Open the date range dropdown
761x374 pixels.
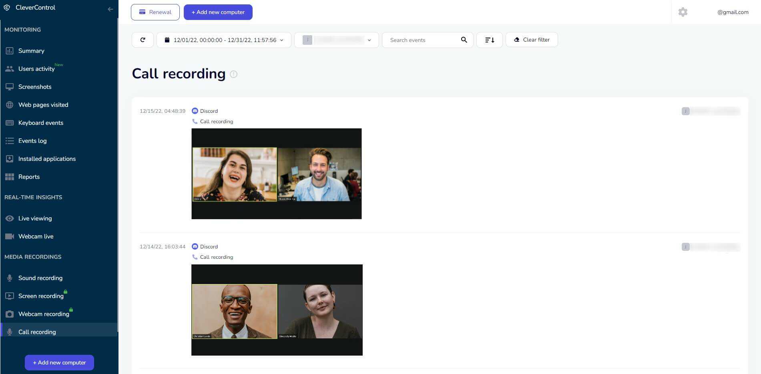[x=224, y=40]
